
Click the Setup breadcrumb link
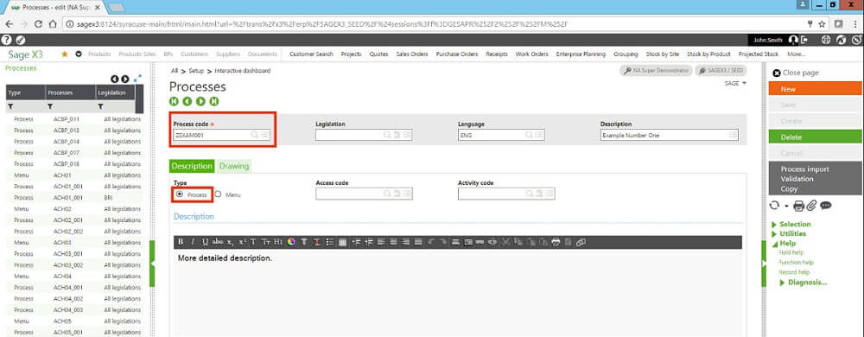(x=197, y=71)
